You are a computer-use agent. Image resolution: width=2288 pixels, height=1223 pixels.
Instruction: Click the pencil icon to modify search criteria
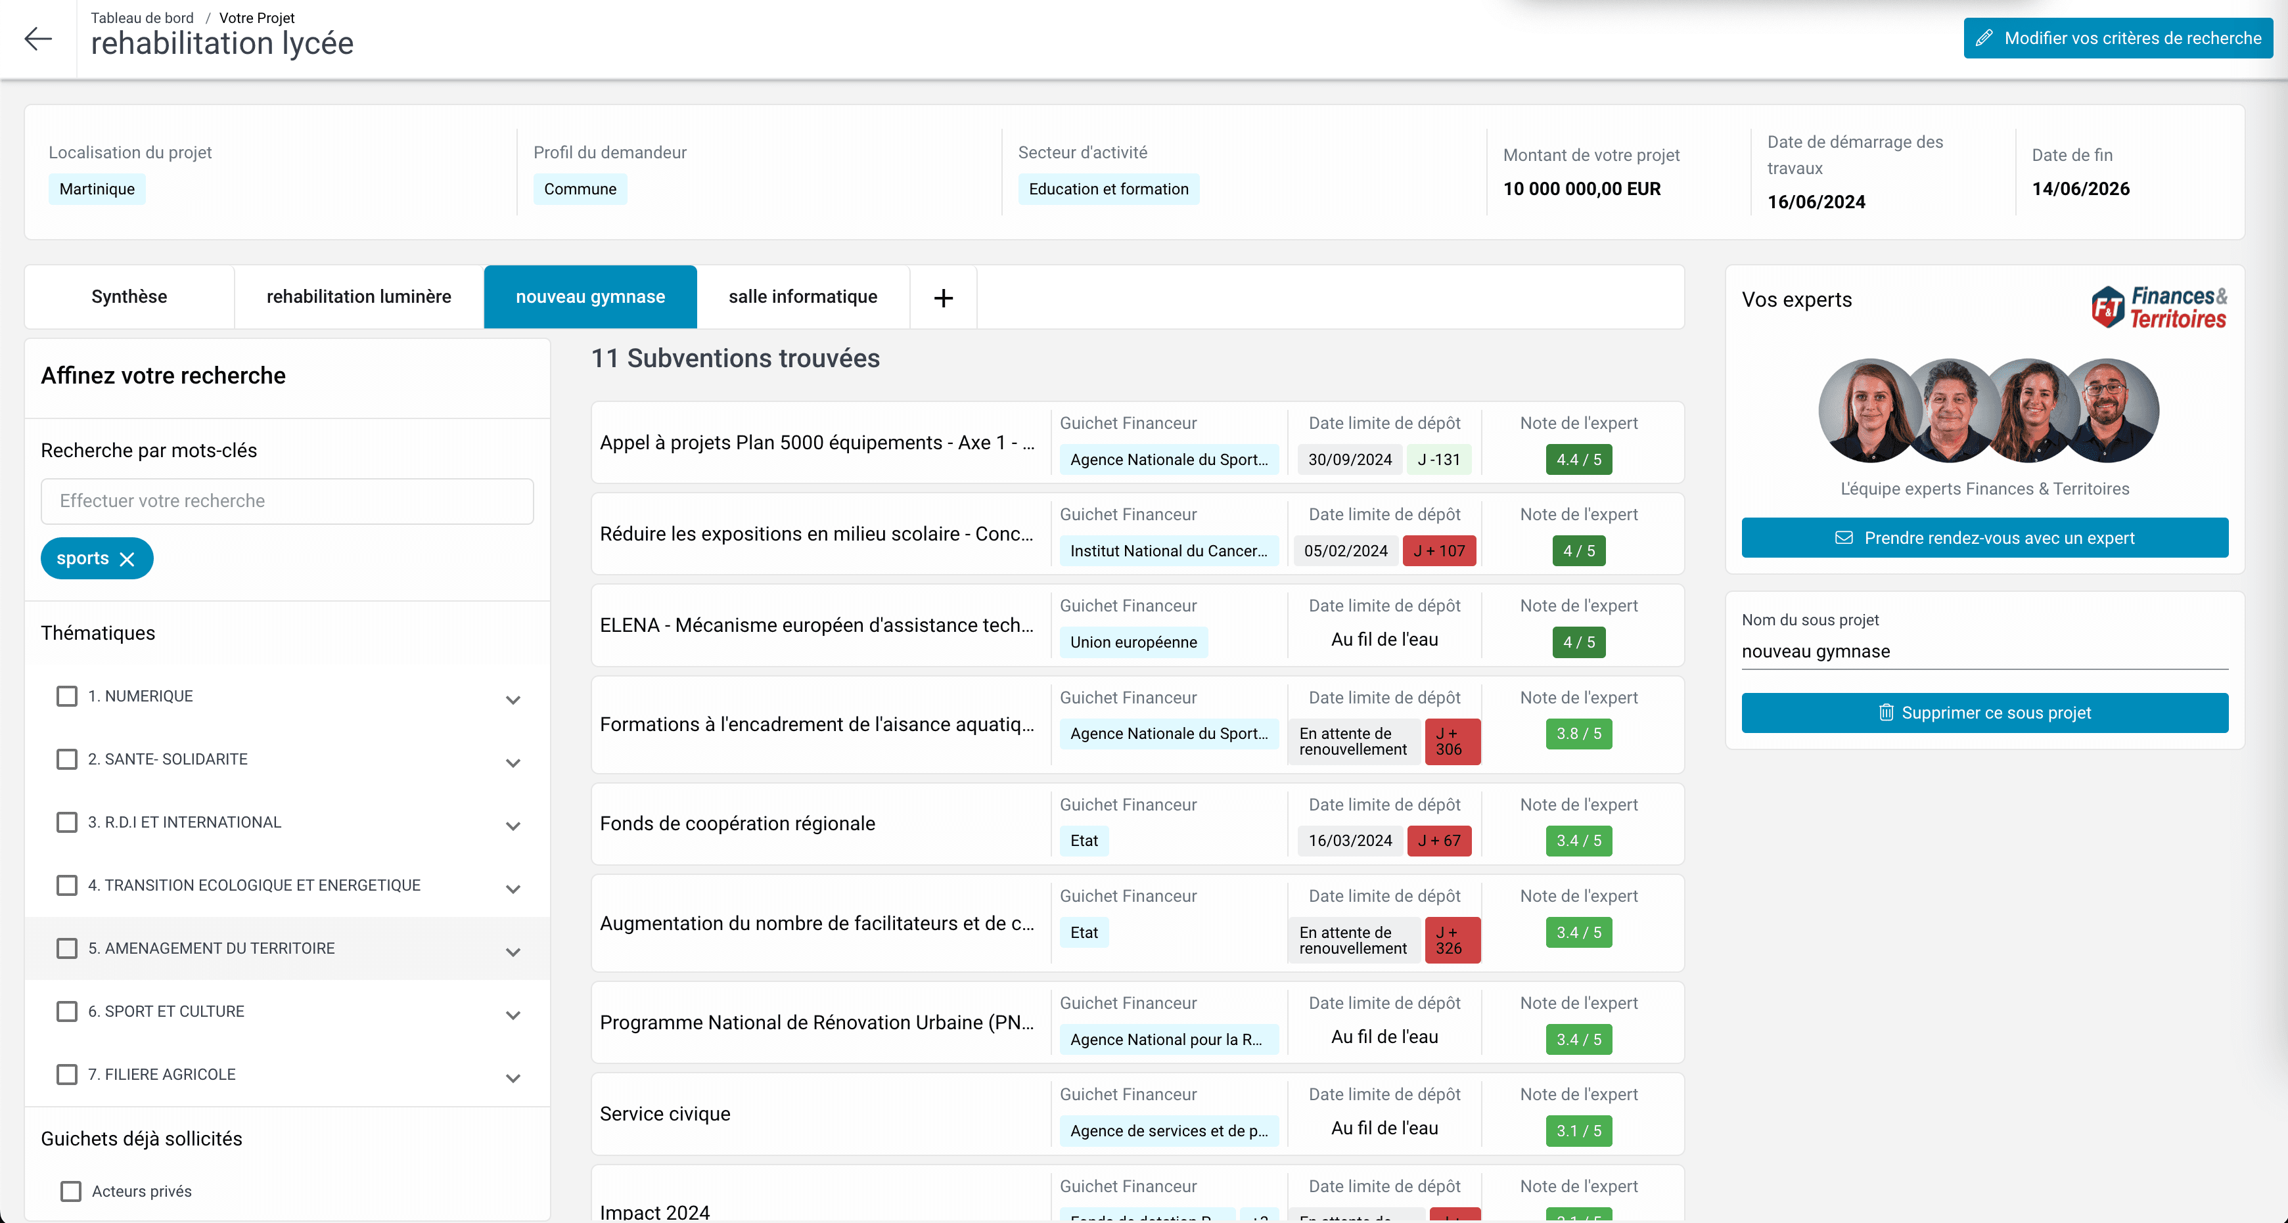1985,37
